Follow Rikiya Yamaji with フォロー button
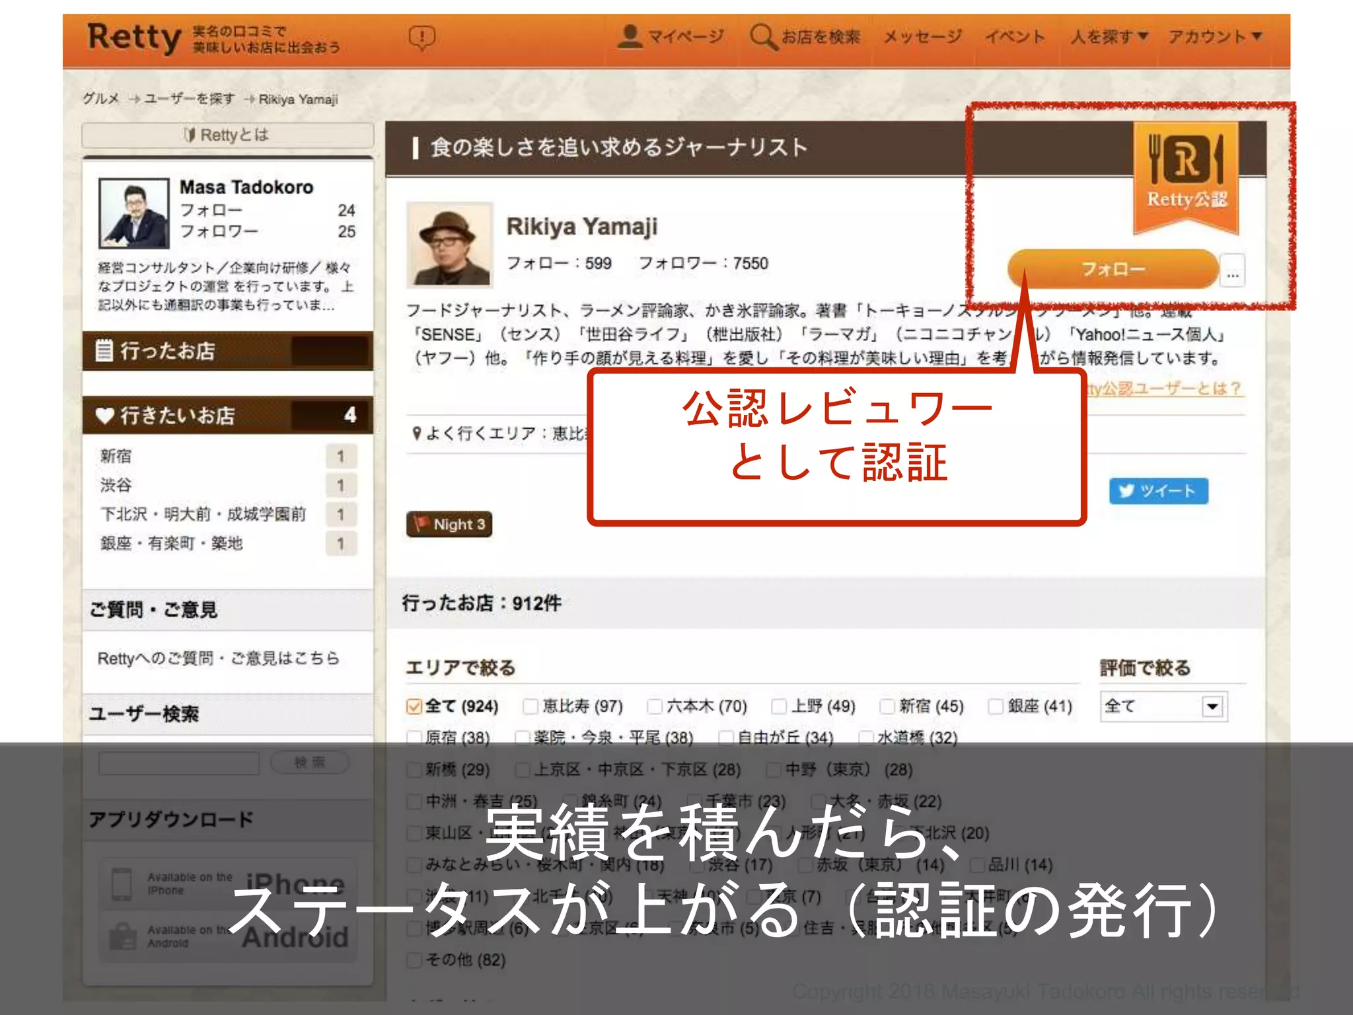 1113,269
